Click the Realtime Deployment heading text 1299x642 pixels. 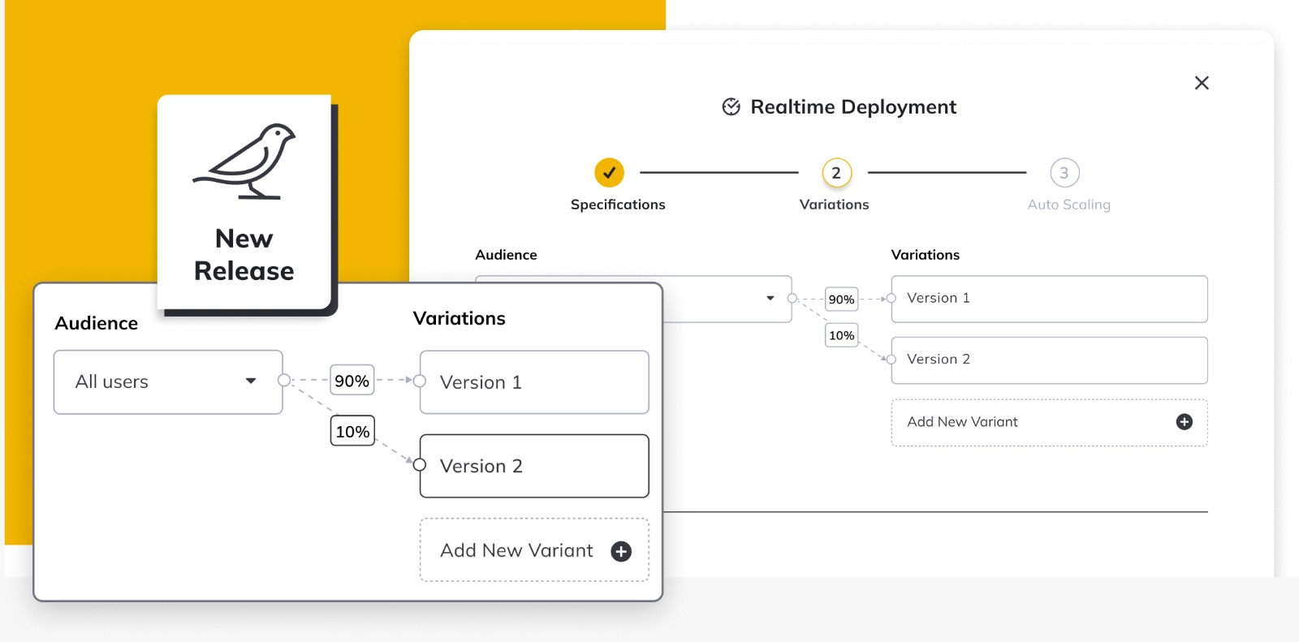pyautogui.click(x=853, y=107)
